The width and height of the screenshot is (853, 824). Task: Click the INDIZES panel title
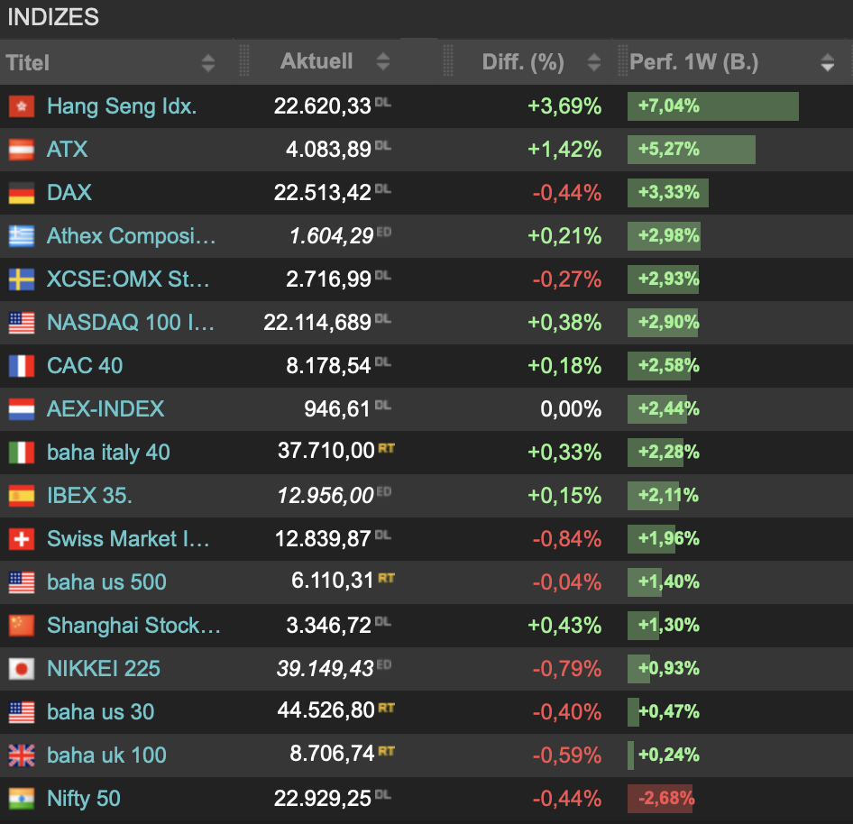click(53, 17)
